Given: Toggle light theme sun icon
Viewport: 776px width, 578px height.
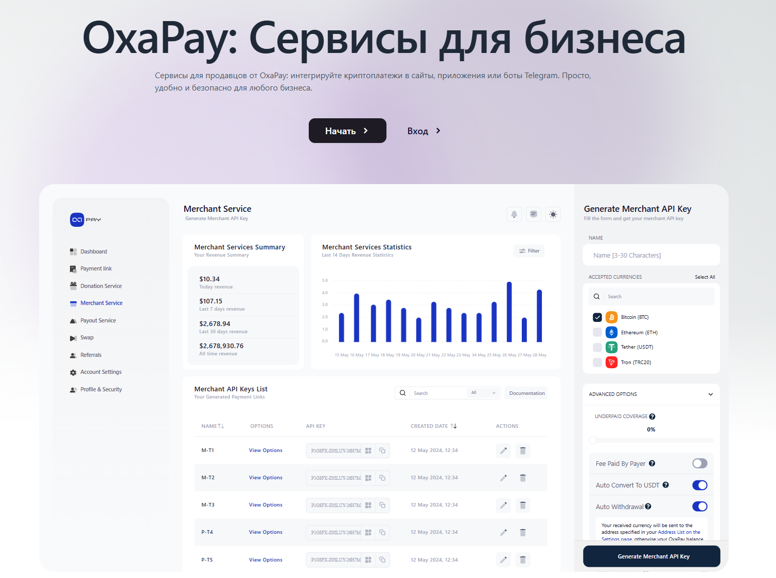Looking at the screenshot, I should pyautogui.click(x=553, y=214).
